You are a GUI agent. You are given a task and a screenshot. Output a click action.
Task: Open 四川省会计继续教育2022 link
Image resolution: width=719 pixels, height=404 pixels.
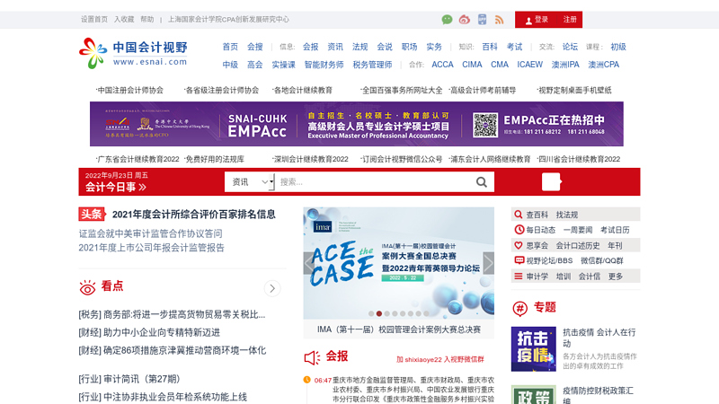(578, 160)
